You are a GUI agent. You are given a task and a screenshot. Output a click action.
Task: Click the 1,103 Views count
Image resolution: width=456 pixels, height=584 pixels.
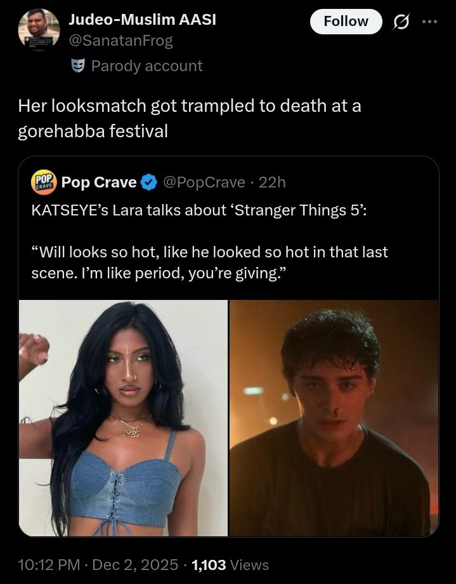[x=230, y=564]
